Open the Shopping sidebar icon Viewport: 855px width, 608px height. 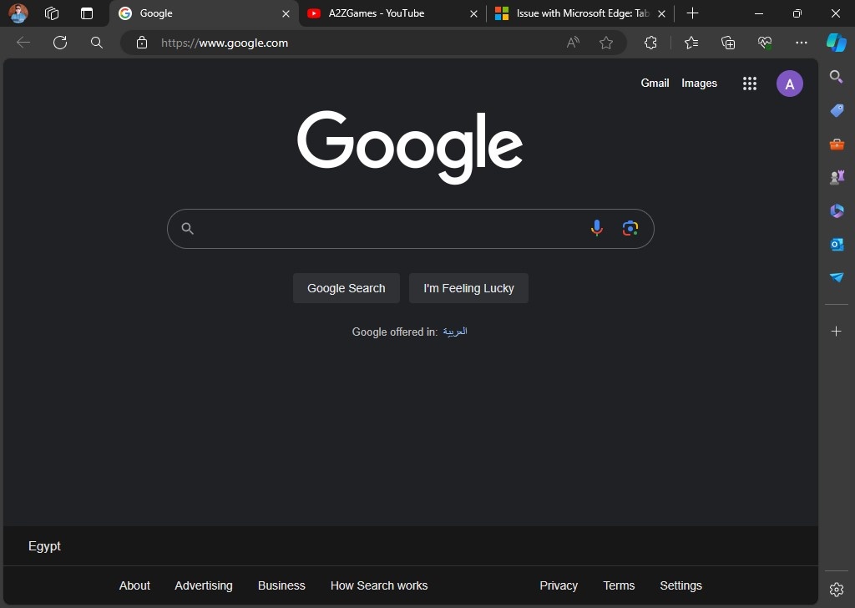pos(837,110)
